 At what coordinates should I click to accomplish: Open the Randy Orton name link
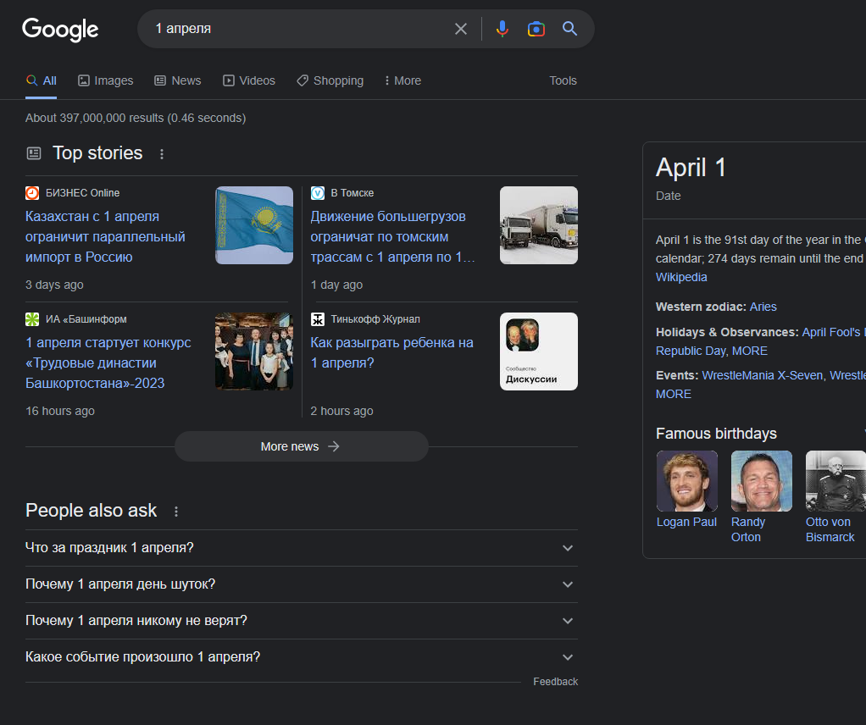[x=748, y=529]
